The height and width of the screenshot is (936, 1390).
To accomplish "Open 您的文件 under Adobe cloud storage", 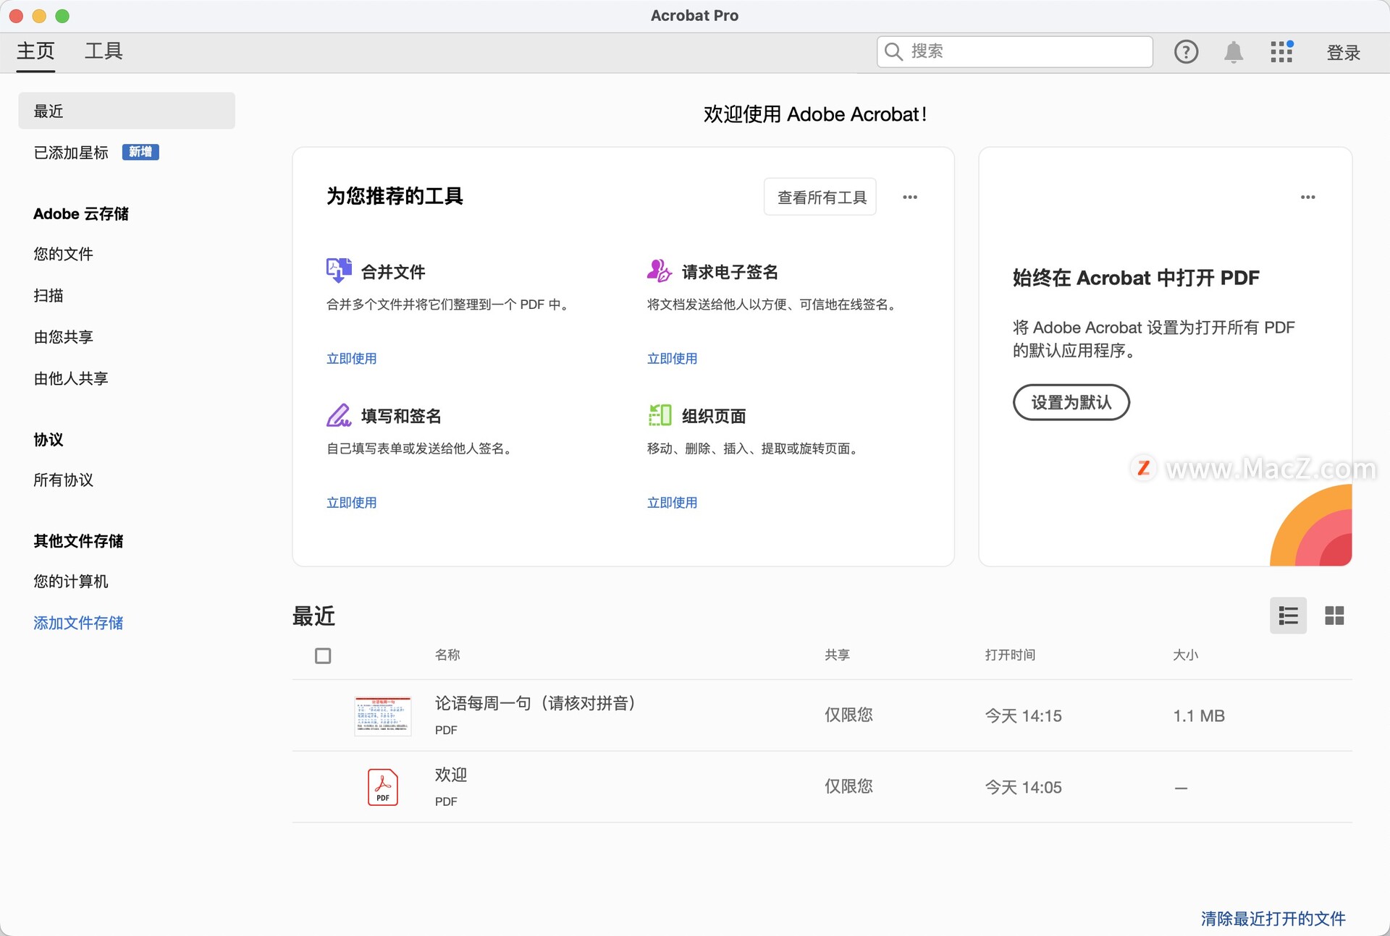I will (x=63, y=254).
